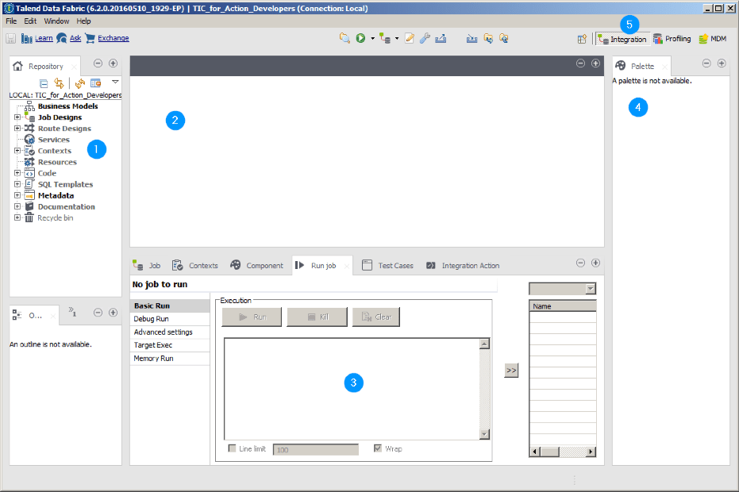Image resolution: width=739 pixels, height=492 pixels.
Task: Minimize the Palette panel
Action: point(706,63)
